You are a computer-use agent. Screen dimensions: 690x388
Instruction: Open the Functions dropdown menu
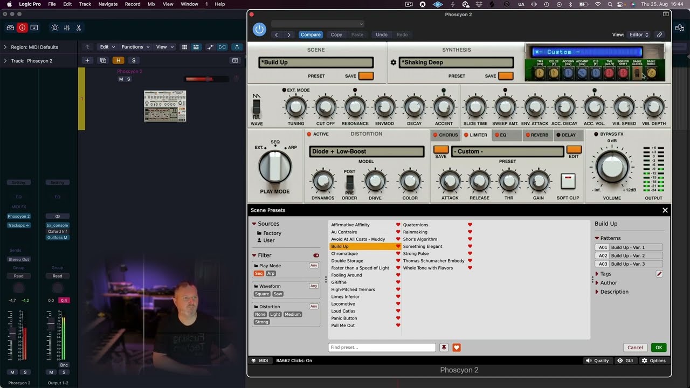click(135, 47)
